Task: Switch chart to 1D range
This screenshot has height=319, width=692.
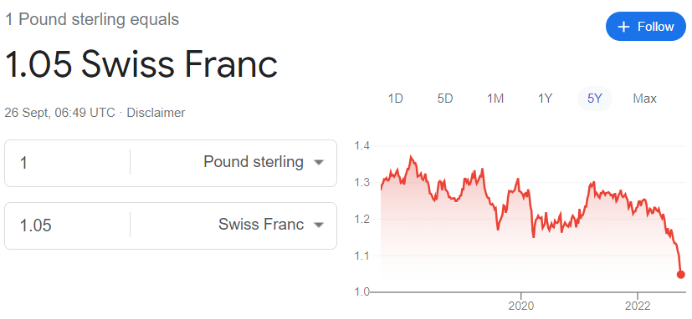Action: point(396,99)
